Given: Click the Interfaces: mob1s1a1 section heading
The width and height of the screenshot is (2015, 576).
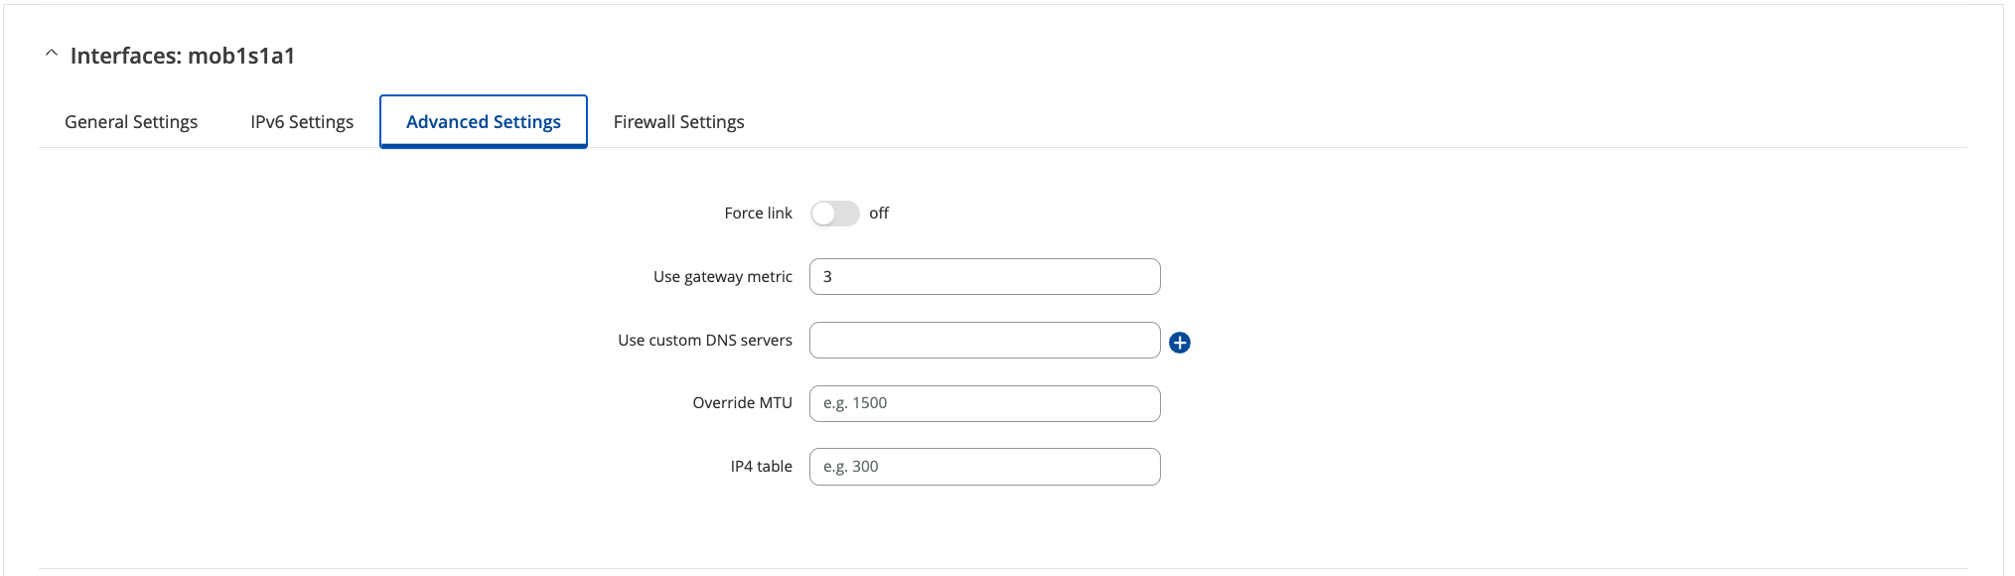Looking at the screenshot, I should tap(183, 56).
